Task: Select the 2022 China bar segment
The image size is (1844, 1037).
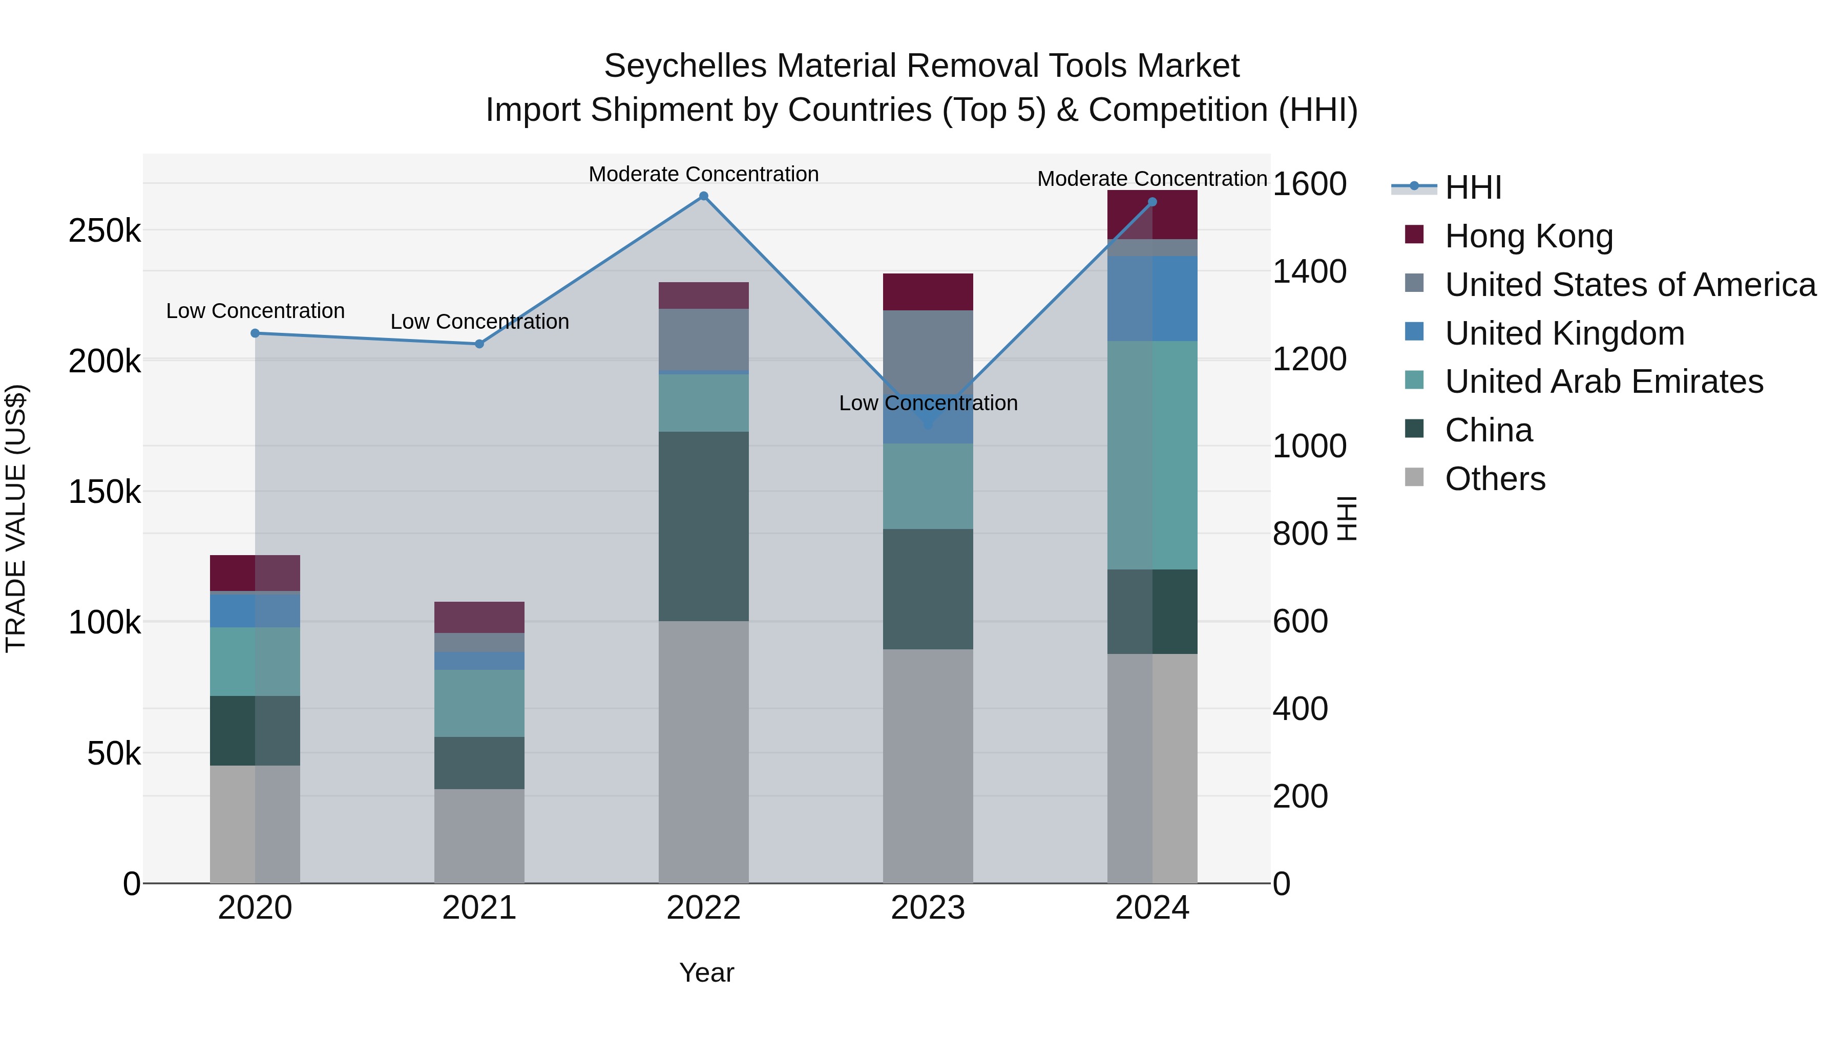Action: click(704, 526)
